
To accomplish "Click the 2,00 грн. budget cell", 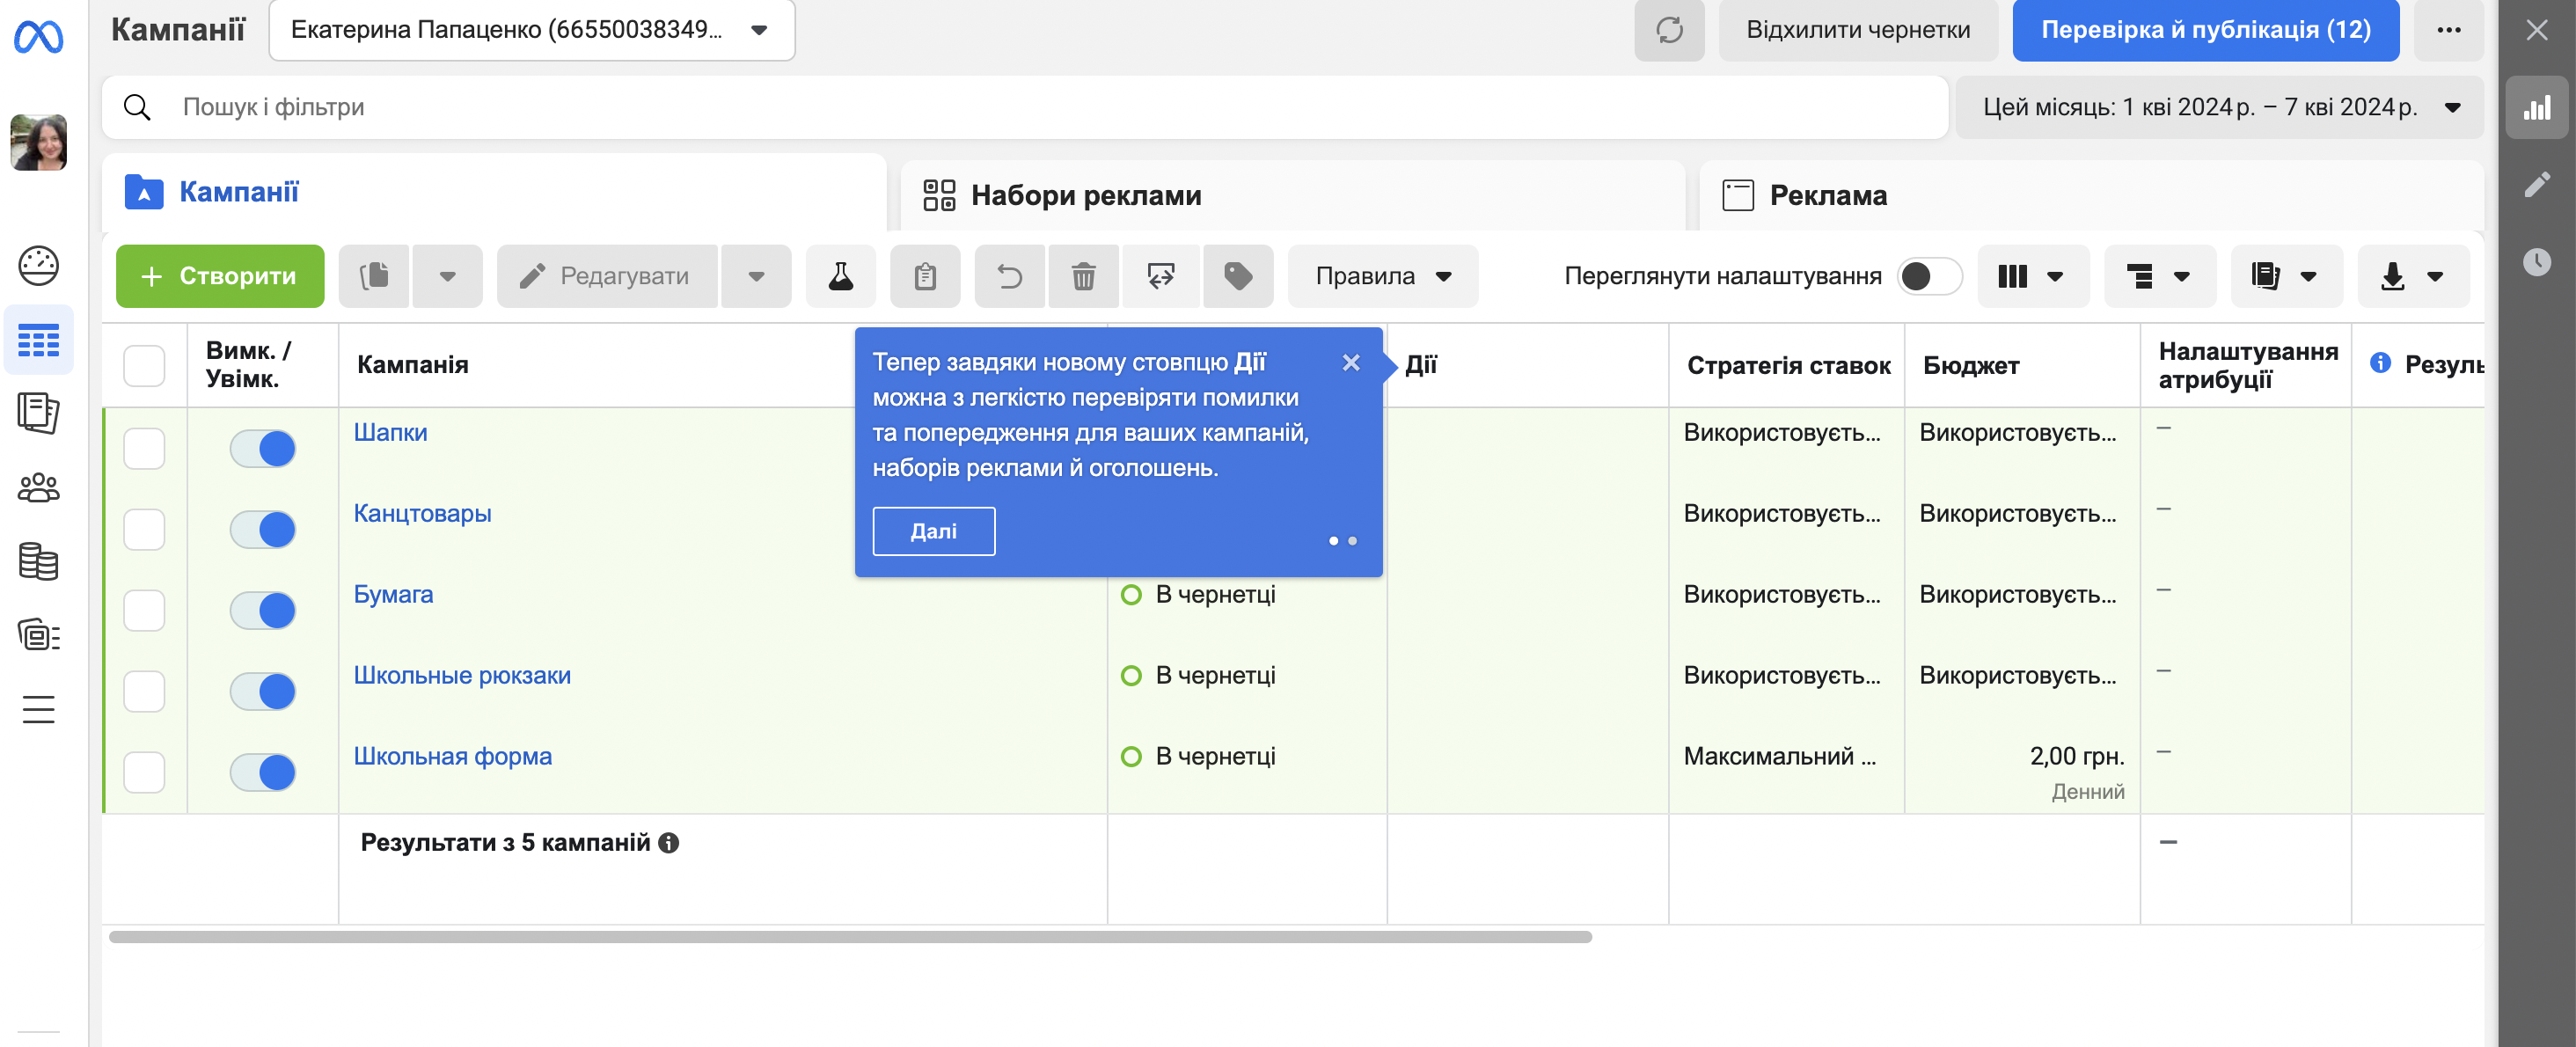I will pyautogui.click(x=2021, y=774).
